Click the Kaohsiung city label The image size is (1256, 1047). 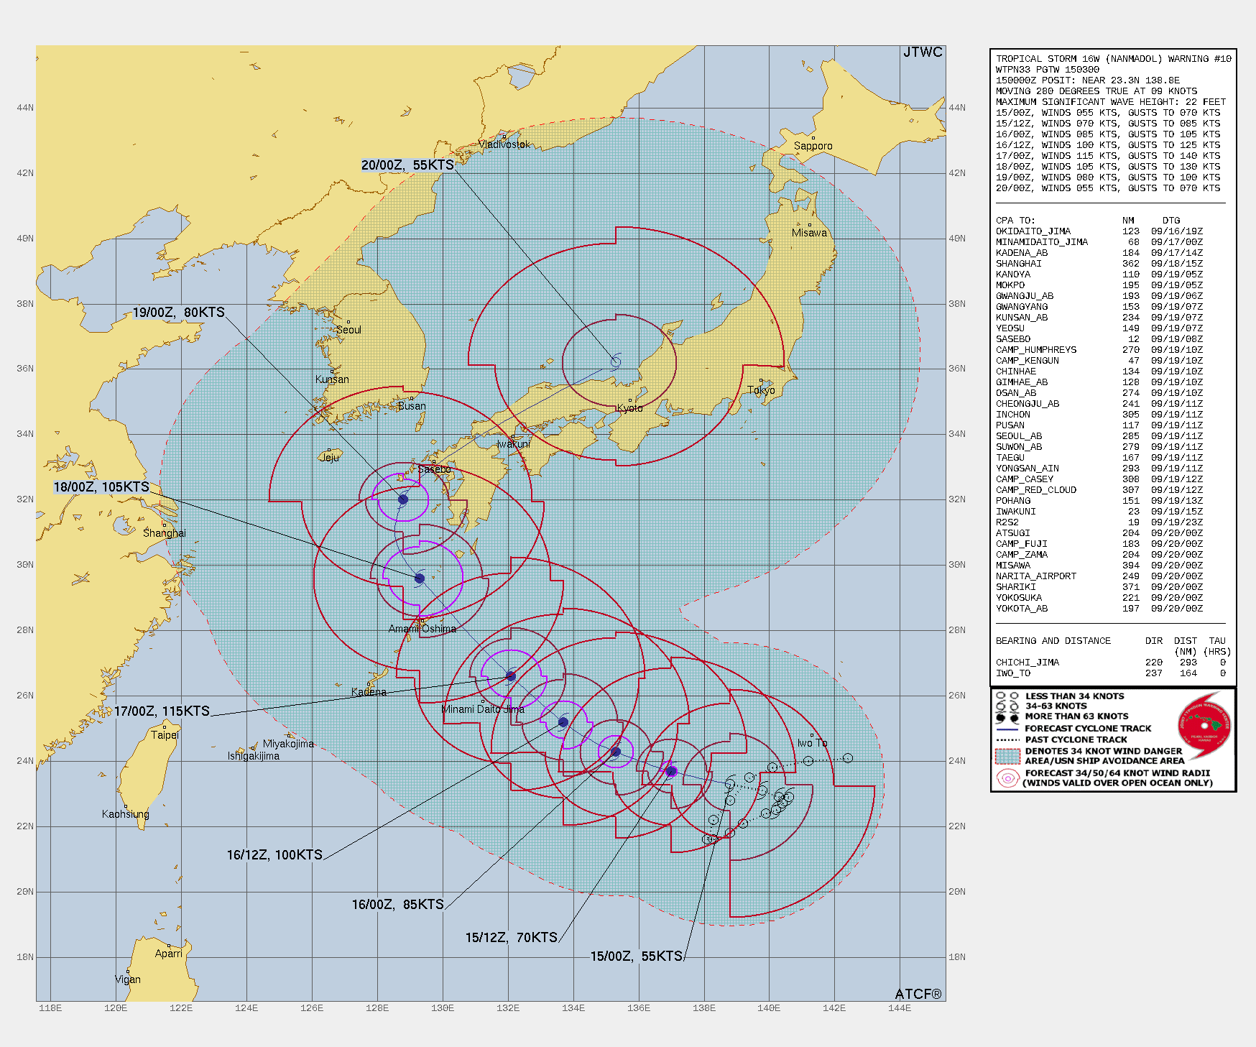pos(126,814)
